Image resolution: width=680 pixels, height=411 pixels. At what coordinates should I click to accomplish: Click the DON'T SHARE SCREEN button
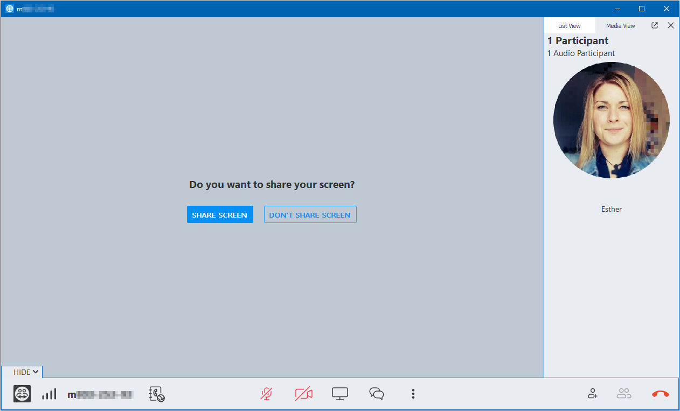[310, 214]
